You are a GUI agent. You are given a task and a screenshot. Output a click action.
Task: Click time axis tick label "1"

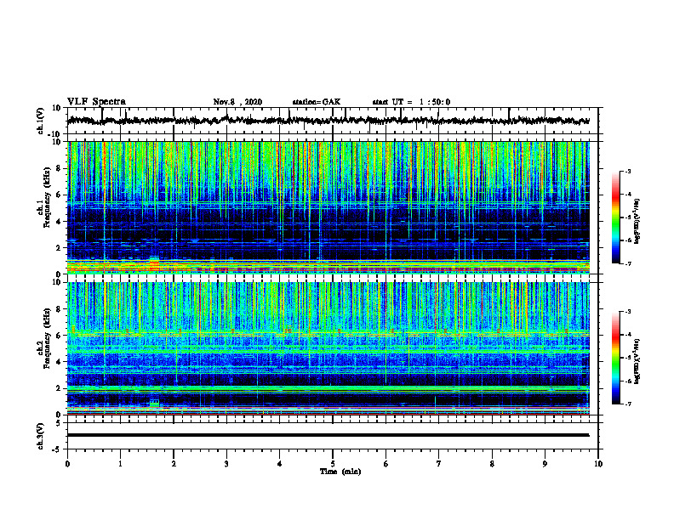point(120,464)
